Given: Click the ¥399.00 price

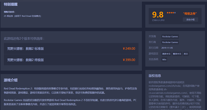Looking at the screenshot, I should (x=129, y=60).
